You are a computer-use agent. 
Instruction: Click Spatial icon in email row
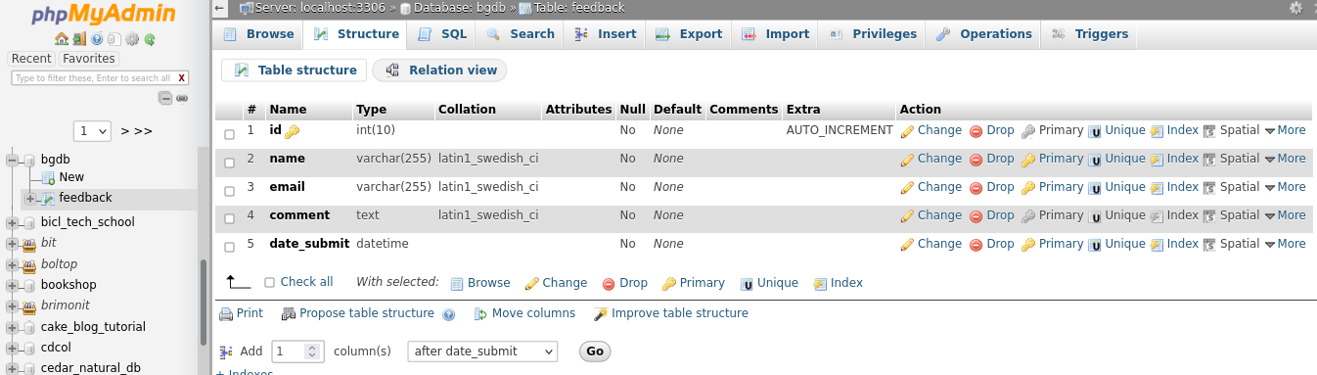pyautogui.click(x=1209, y=187)
